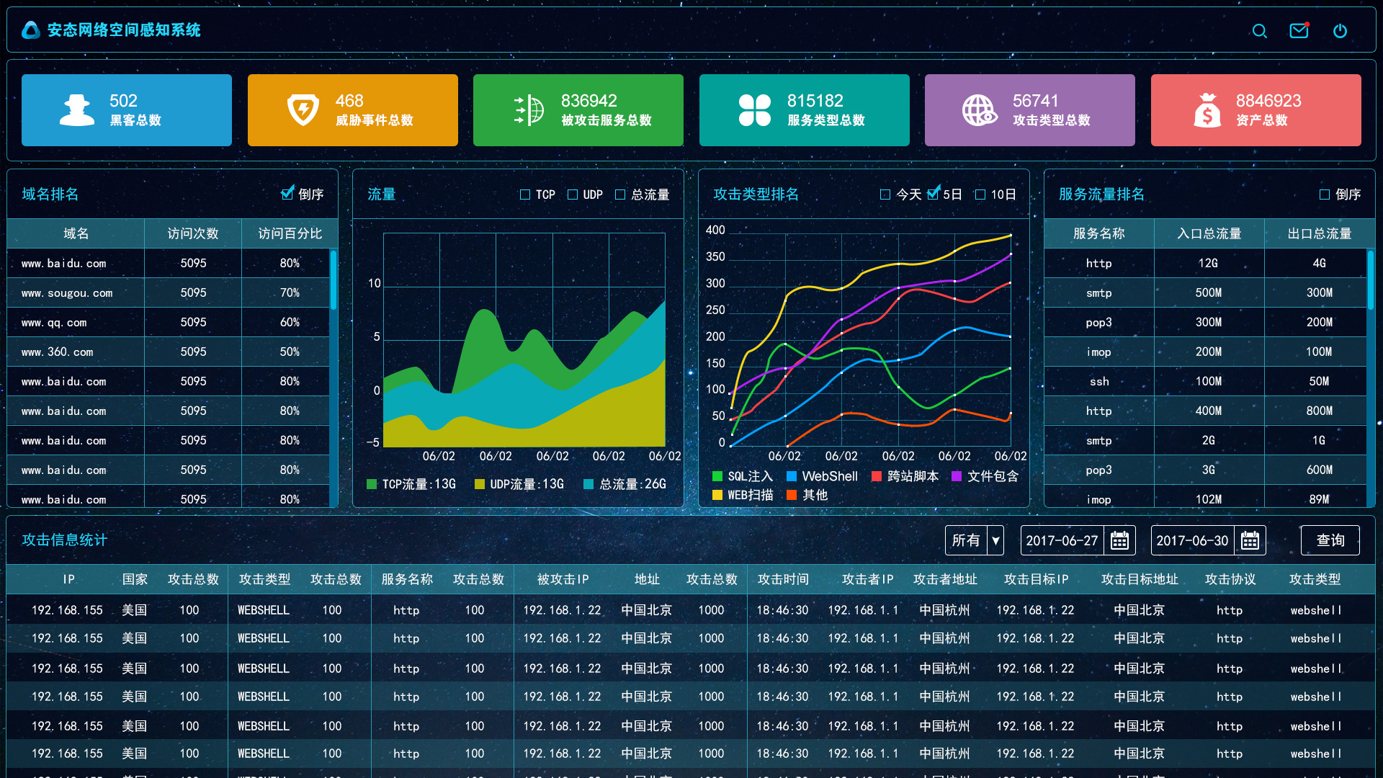Click the globe icon in attack types card
1383x778 pixels.
pyautogui.click(x=980, y=110)
